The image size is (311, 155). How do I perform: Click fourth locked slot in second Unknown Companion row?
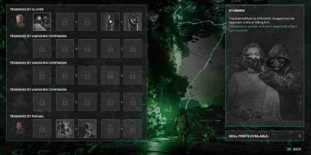[110, 75]
